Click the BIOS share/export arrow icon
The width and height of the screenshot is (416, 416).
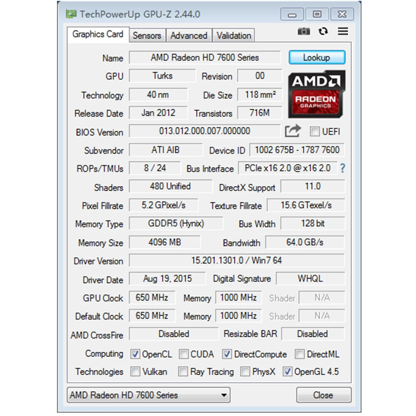[x=293, y=131]
